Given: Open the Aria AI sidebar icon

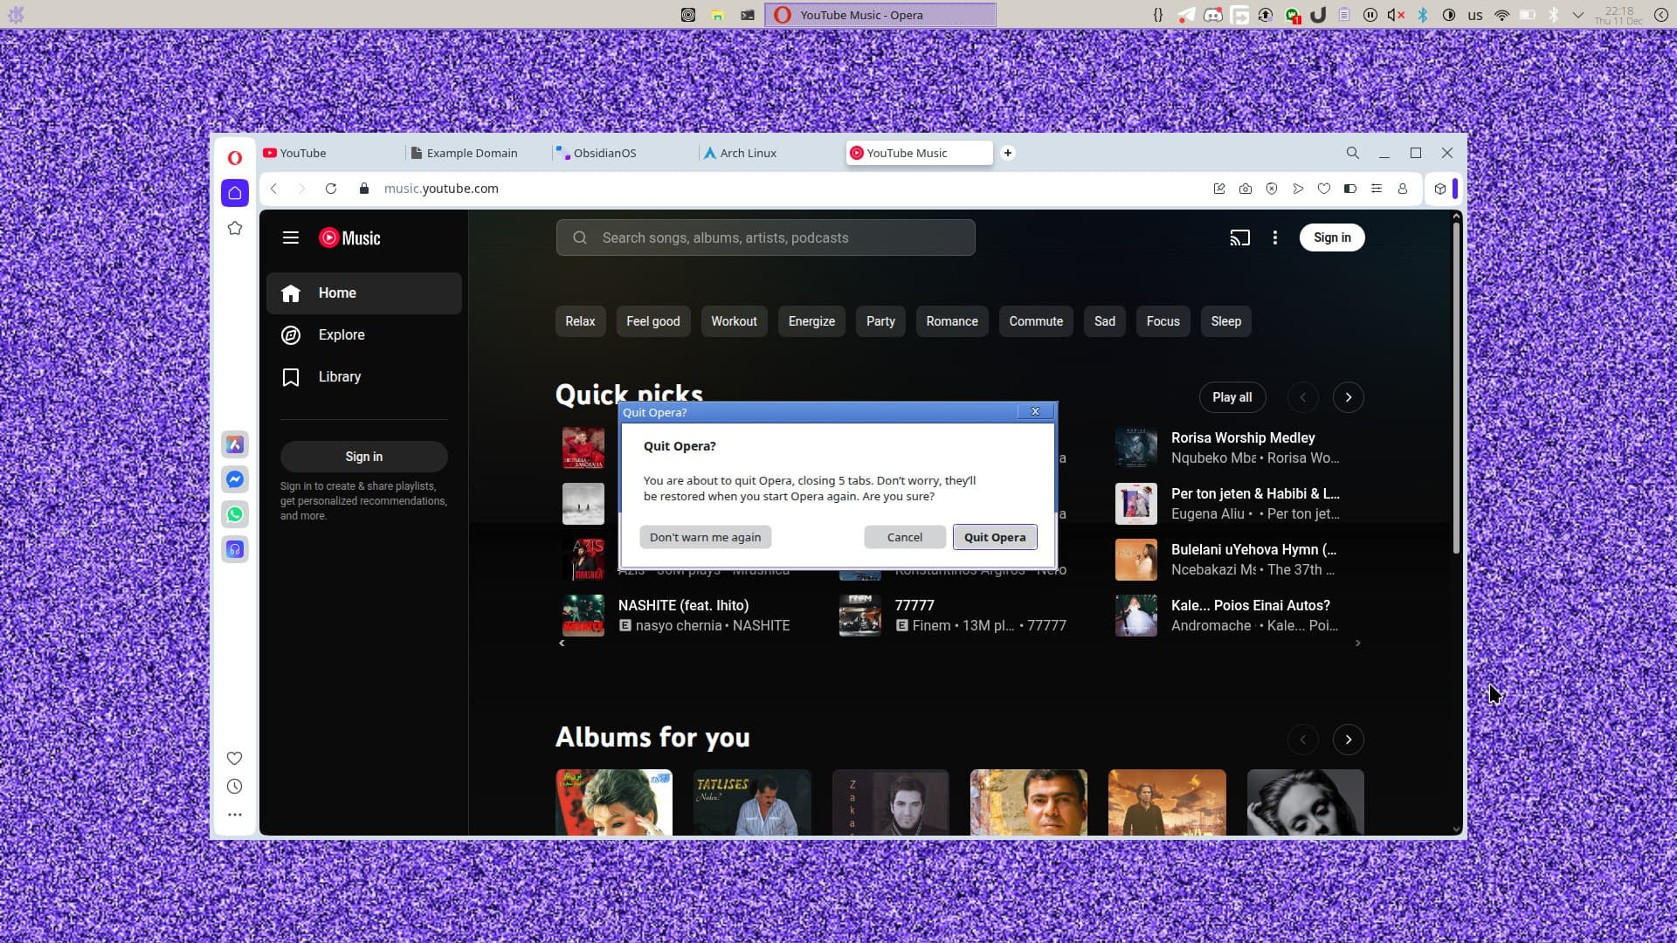Looking at the screenshot, I should (x=234, y=444).
